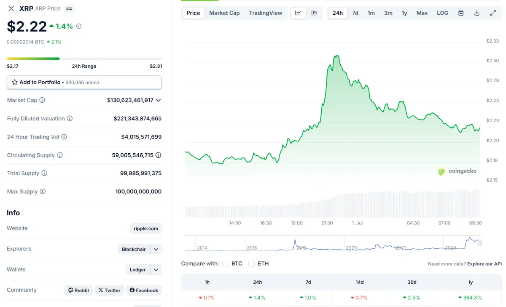Viewport: 506px width, 307px height.
Task: Click the historical overview mini chart at 2020
Action: (x=351, y=248)
